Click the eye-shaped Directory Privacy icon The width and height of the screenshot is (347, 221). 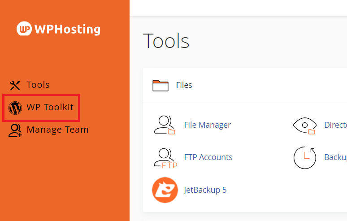coord(305,125)
